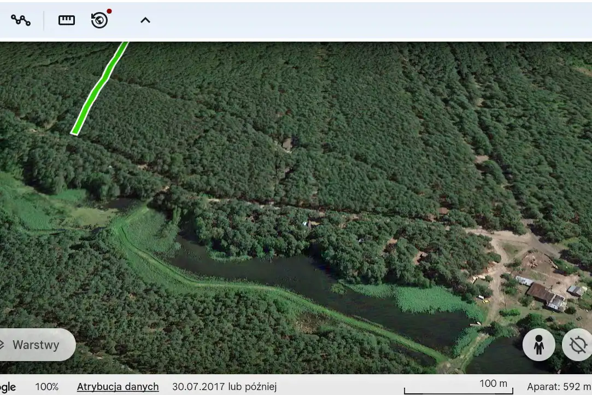Viewport: 592px width, 395px height.
Task: Click the Aparat: 592 m altitude readout
Action: pyautogui.click(x=559, y=387)
